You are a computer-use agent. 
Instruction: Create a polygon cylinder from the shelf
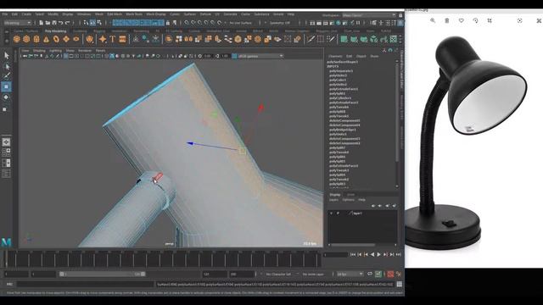click(36, 39)
